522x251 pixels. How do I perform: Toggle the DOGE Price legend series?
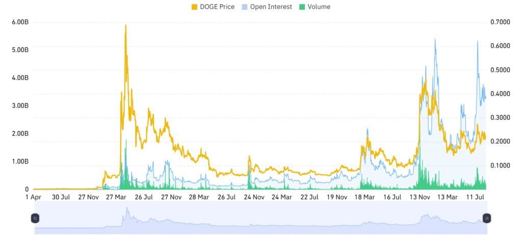(x=213, y=7)
